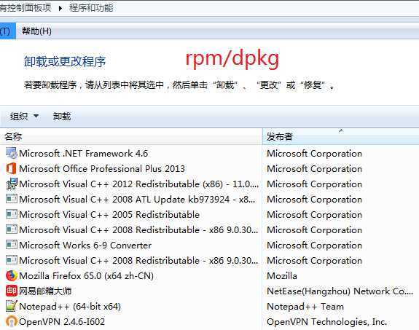Click the Notepad++ Team publisher cell
Screen dimensions: 419x330
tap(305, 306)
